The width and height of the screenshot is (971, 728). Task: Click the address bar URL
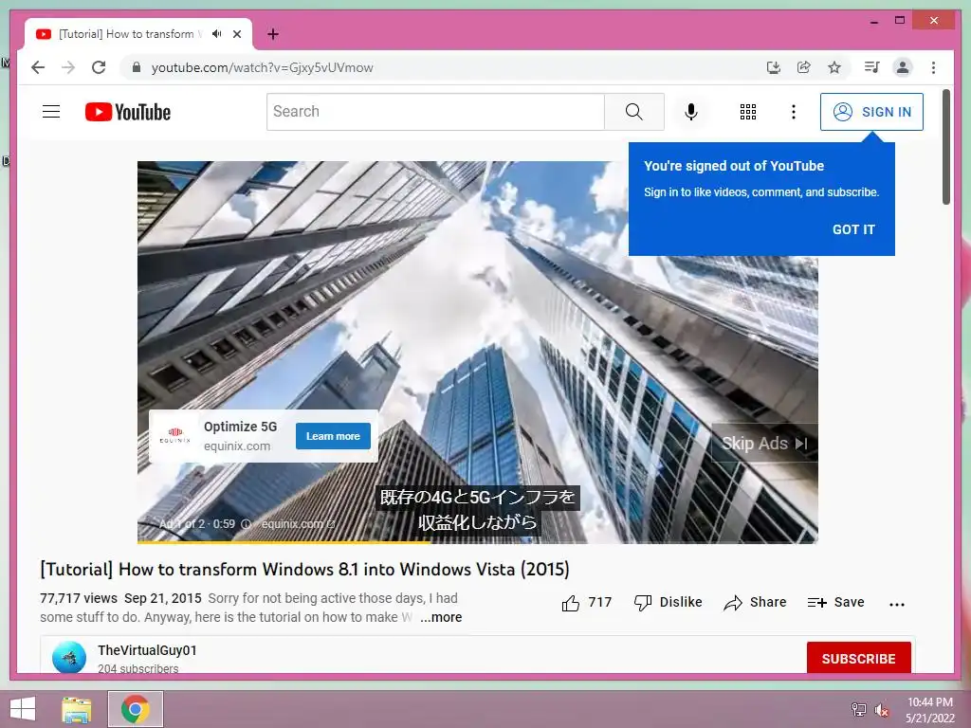[262, 67]
